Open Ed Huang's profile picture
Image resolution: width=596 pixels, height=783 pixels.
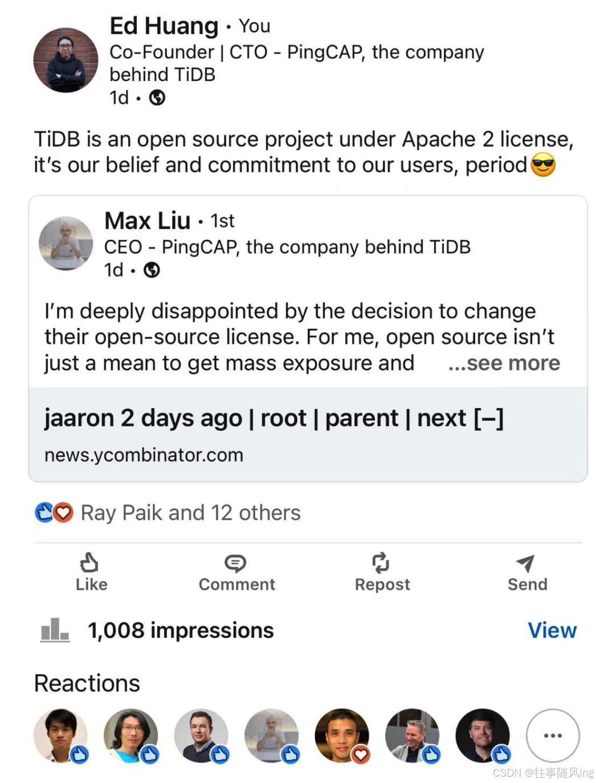click(x=66, y=60)
